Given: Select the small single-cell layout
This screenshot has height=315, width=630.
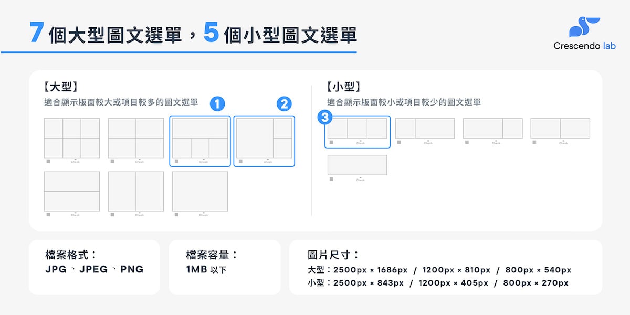Looking at the screenshot, I should click(x=358, y=165).
